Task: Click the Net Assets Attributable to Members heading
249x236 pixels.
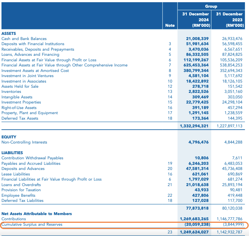Action: click(32, 214)
